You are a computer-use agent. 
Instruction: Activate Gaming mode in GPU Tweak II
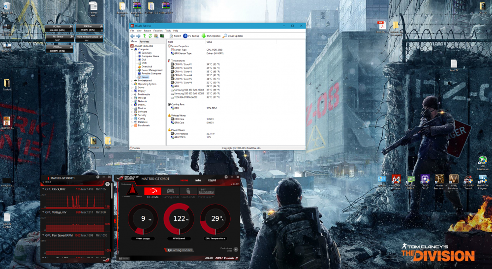pyautogui.click(x=170, y=192)
